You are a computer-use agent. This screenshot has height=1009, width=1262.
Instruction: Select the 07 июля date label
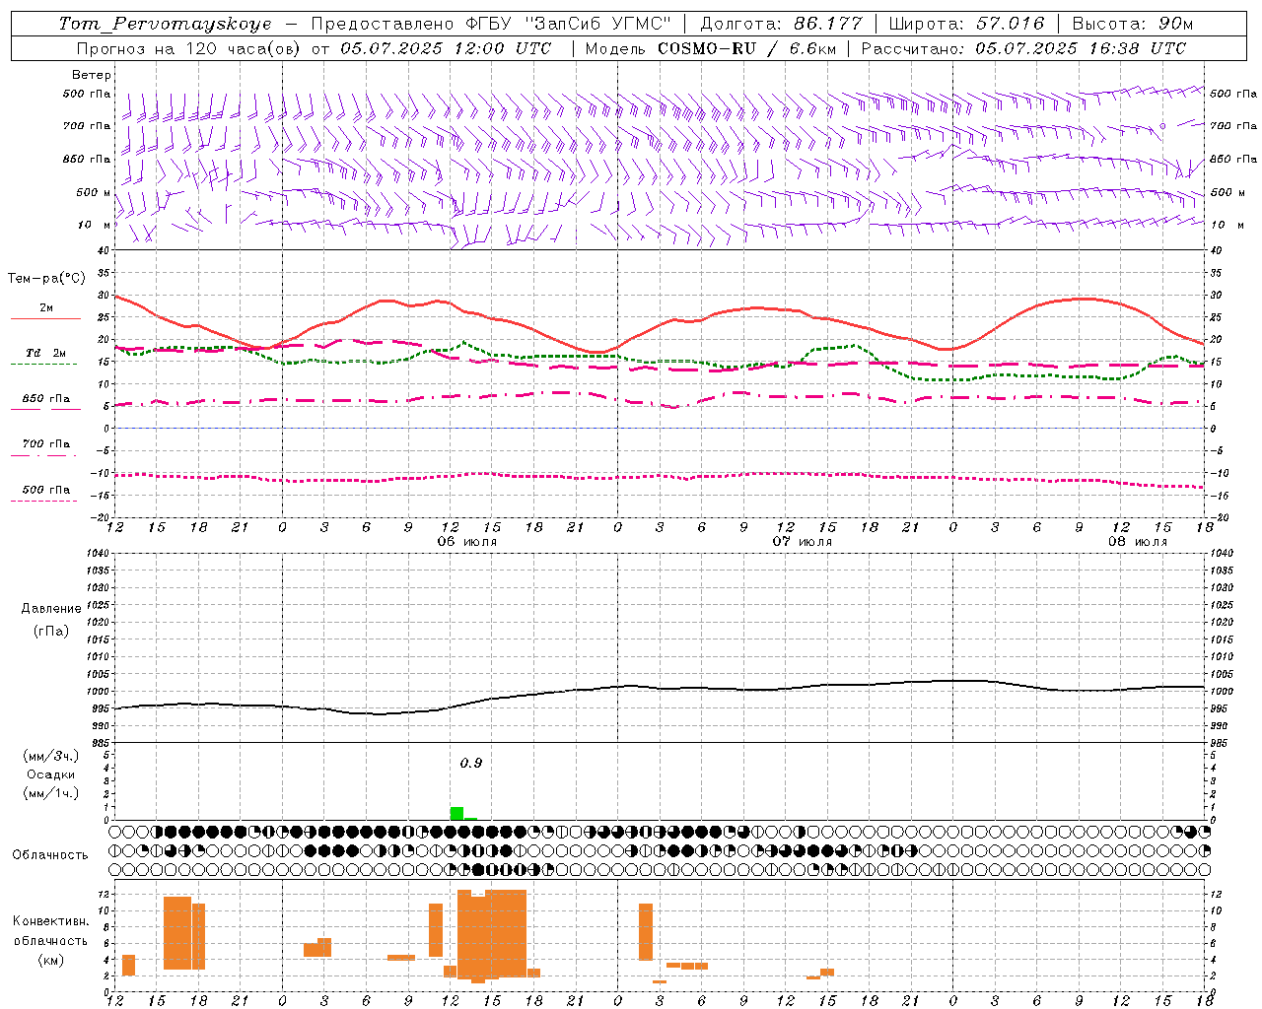802,542
